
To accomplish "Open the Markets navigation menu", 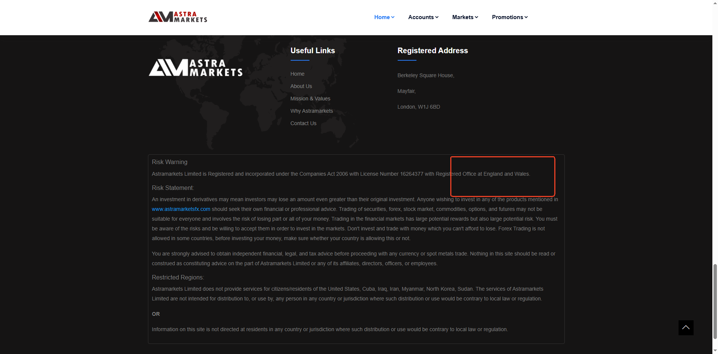I will tap(465, 17).
